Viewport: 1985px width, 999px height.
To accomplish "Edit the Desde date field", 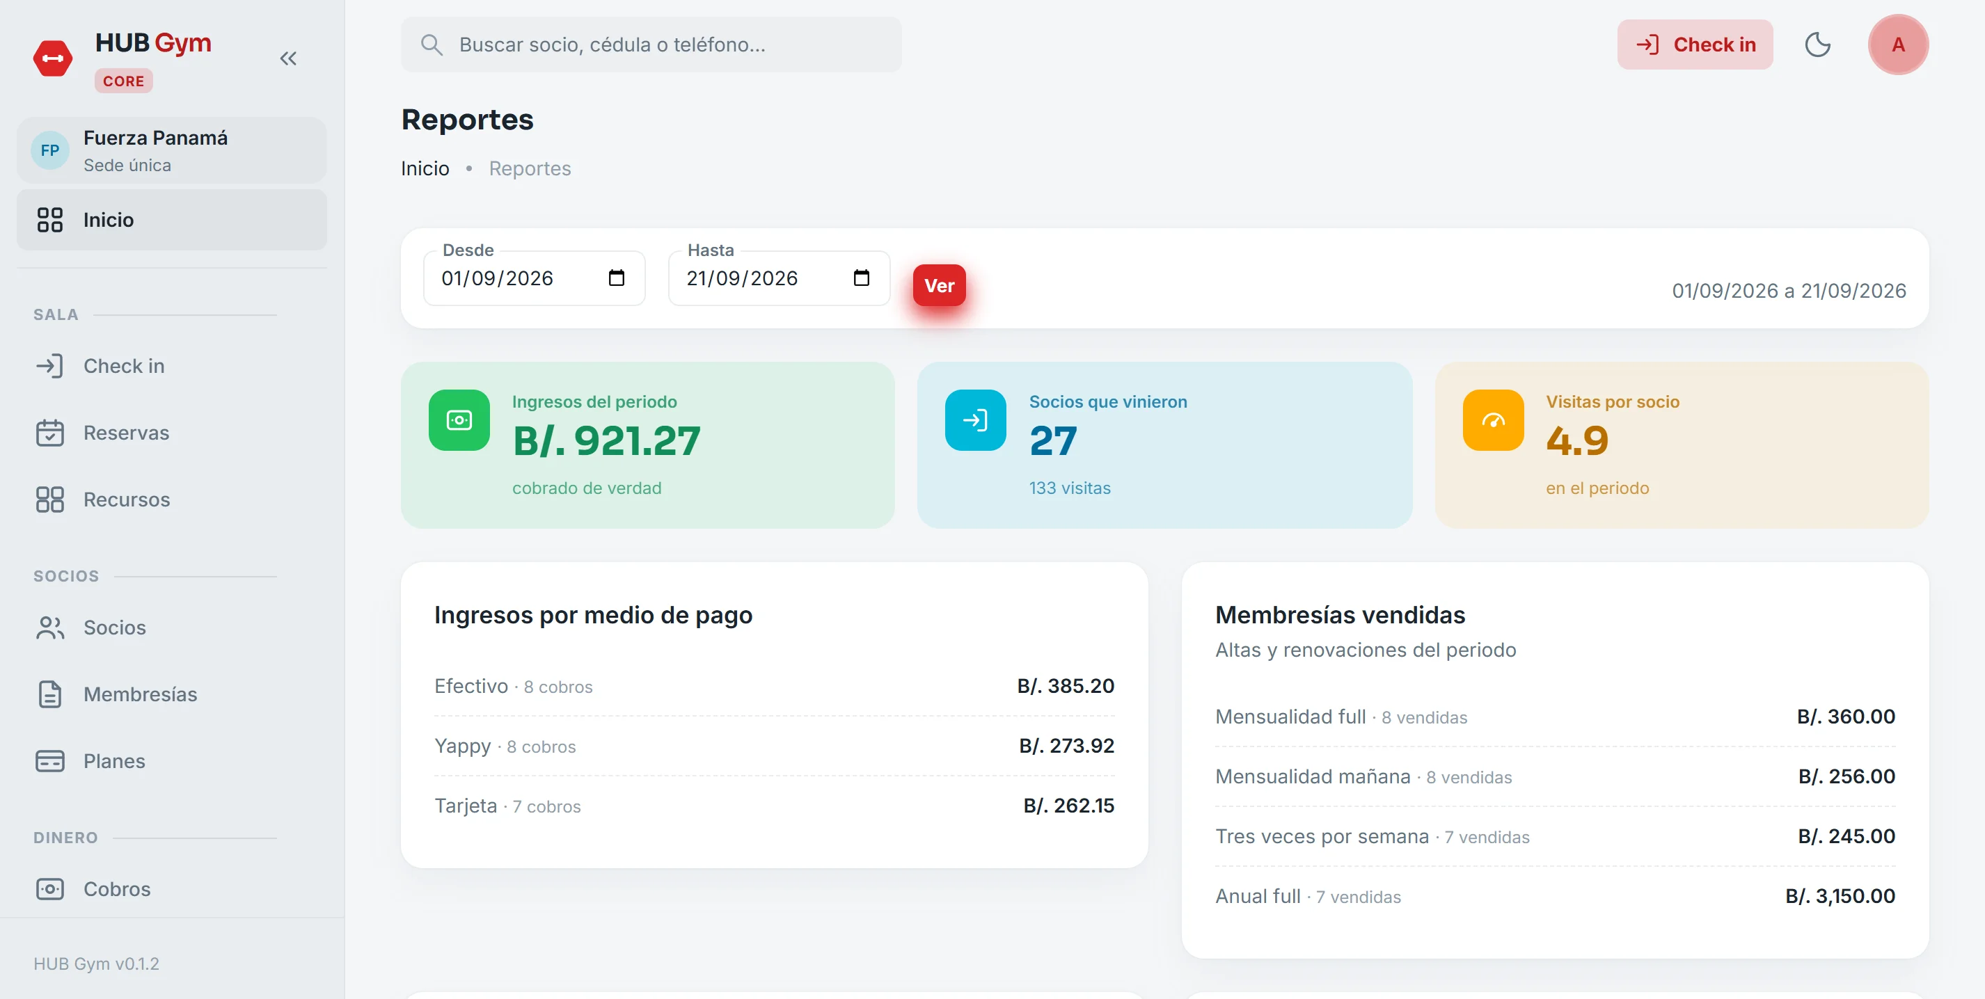I will coord(534,278).
